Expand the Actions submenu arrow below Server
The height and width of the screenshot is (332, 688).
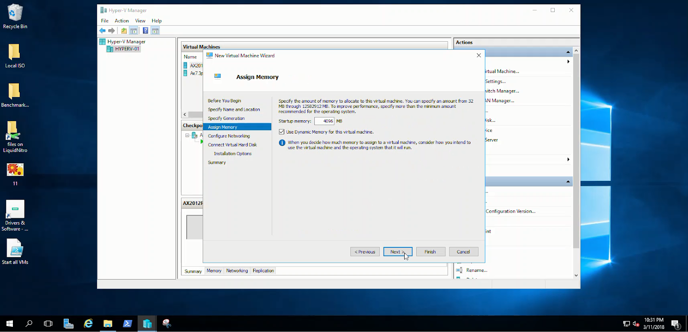[568, 159]
